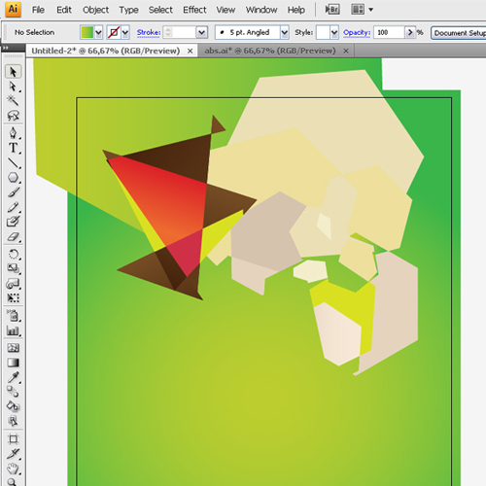Image resolution: width=486 pixels, height=486 pixels.
Task: Click the green gradient fill swatch
Action: [x=87, y=32]
